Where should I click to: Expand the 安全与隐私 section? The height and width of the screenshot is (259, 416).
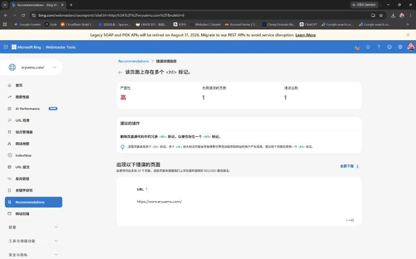[33, 255]
